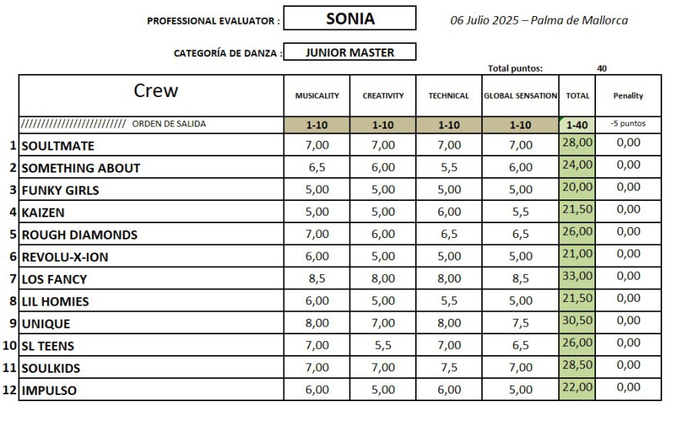The width and height of the screenshot is (693, 432).
Task: Click the ORDEN DE SALIDA label
Action: point(169,124)
